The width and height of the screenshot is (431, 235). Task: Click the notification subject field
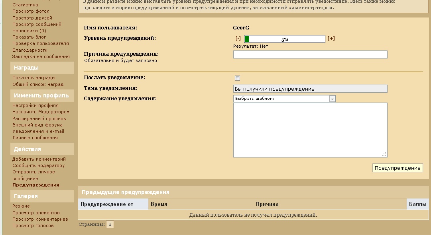coord(310,89)
